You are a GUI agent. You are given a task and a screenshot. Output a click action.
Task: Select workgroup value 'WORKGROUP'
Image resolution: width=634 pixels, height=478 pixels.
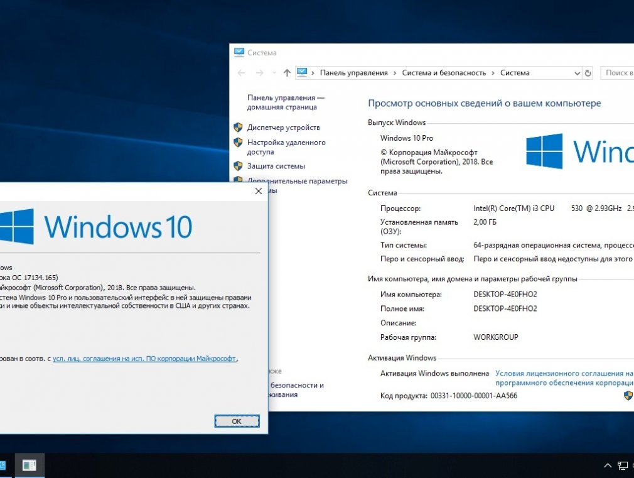pyautogui.click(x=496, y=337)
